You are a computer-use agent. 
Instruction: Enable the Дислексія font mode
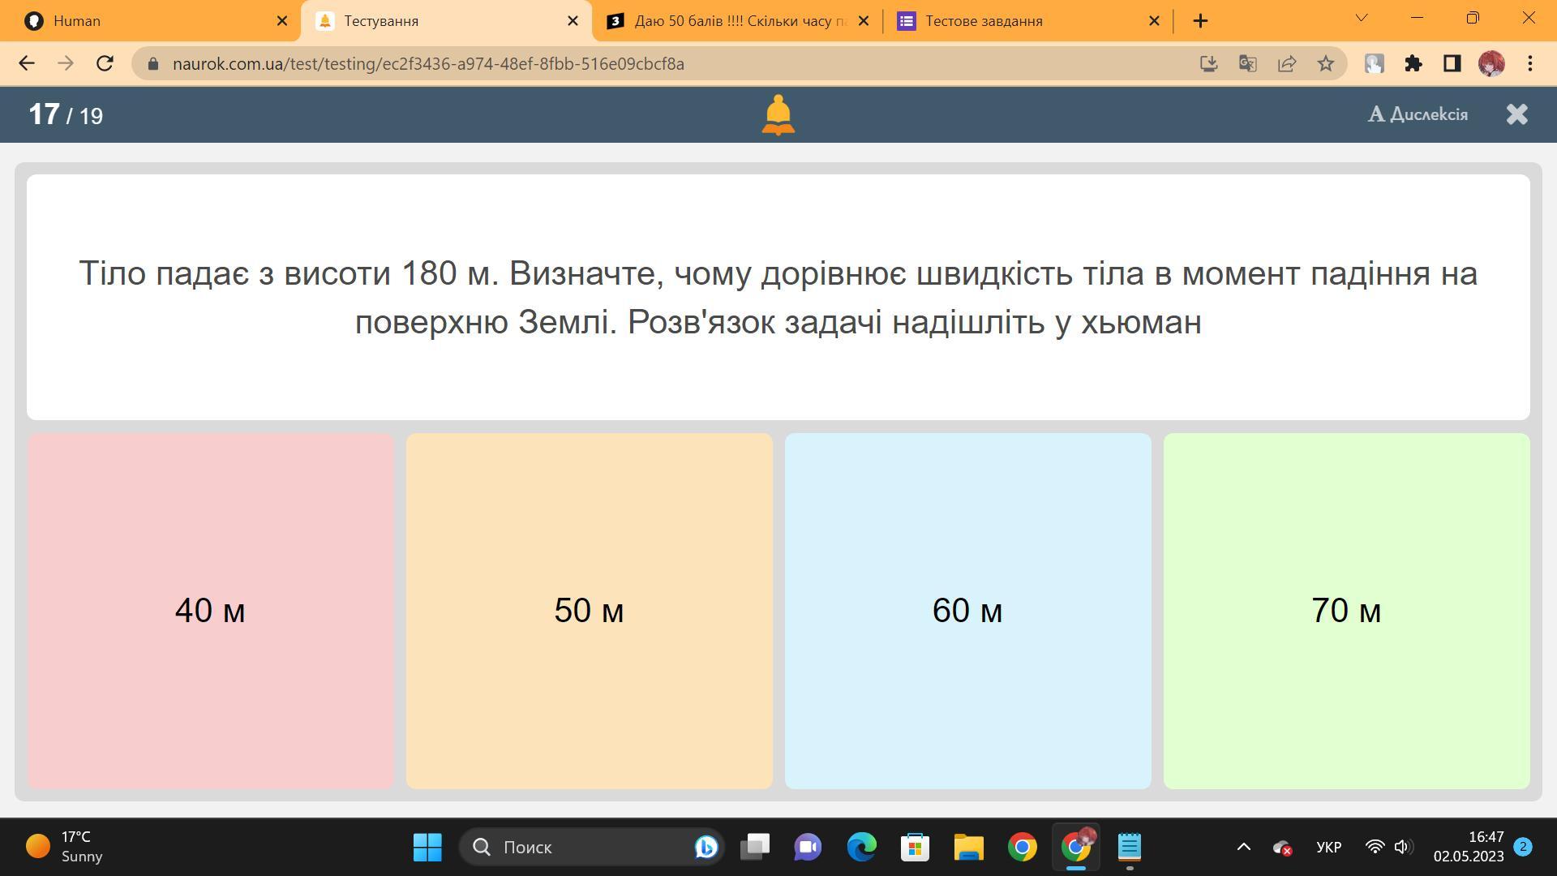1418,114
